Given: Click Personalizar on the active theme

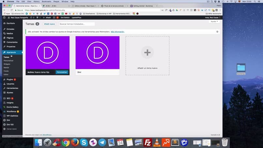Looking at the screenshot, I should coord(62,72).
